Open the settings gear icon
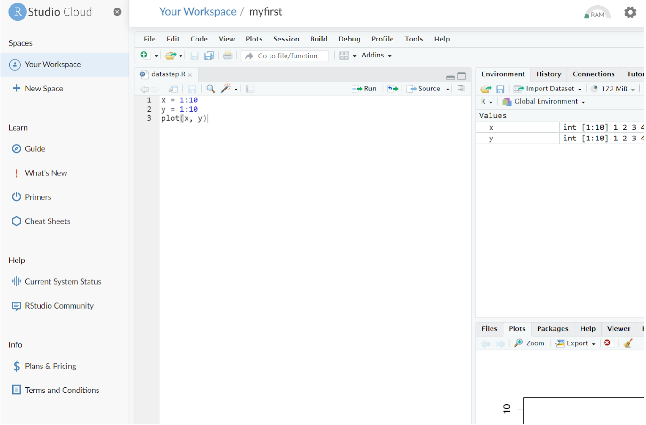The width and height of the screenshot is (646, 425). click(x=630, y=12)
